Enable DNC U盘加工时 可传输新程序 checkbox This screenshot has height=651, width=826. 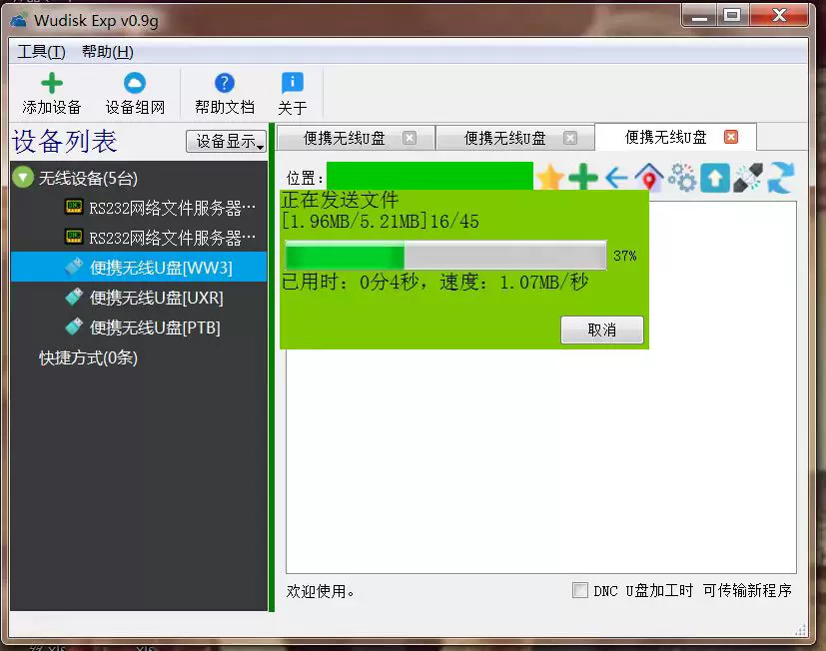[580, 590]
